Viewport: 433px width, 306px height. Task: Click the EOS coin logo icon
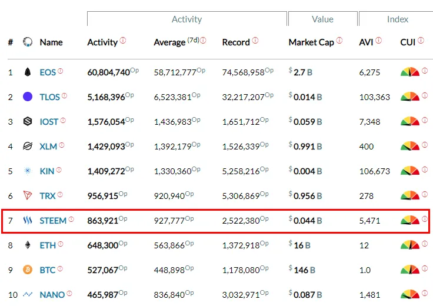[x=27, y=72]
